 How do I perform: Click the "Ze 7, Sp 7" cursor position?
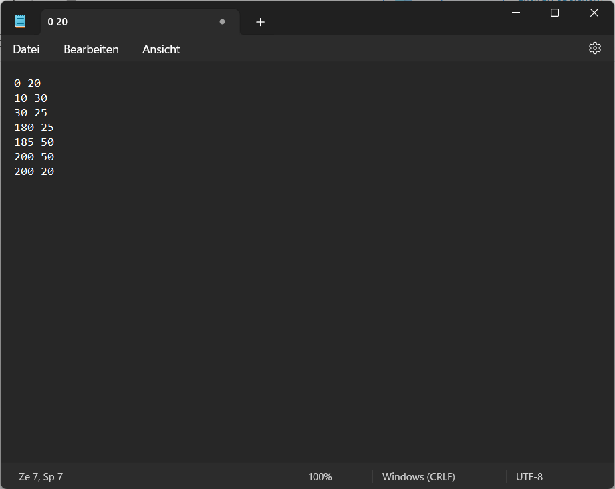coord(41,477)
